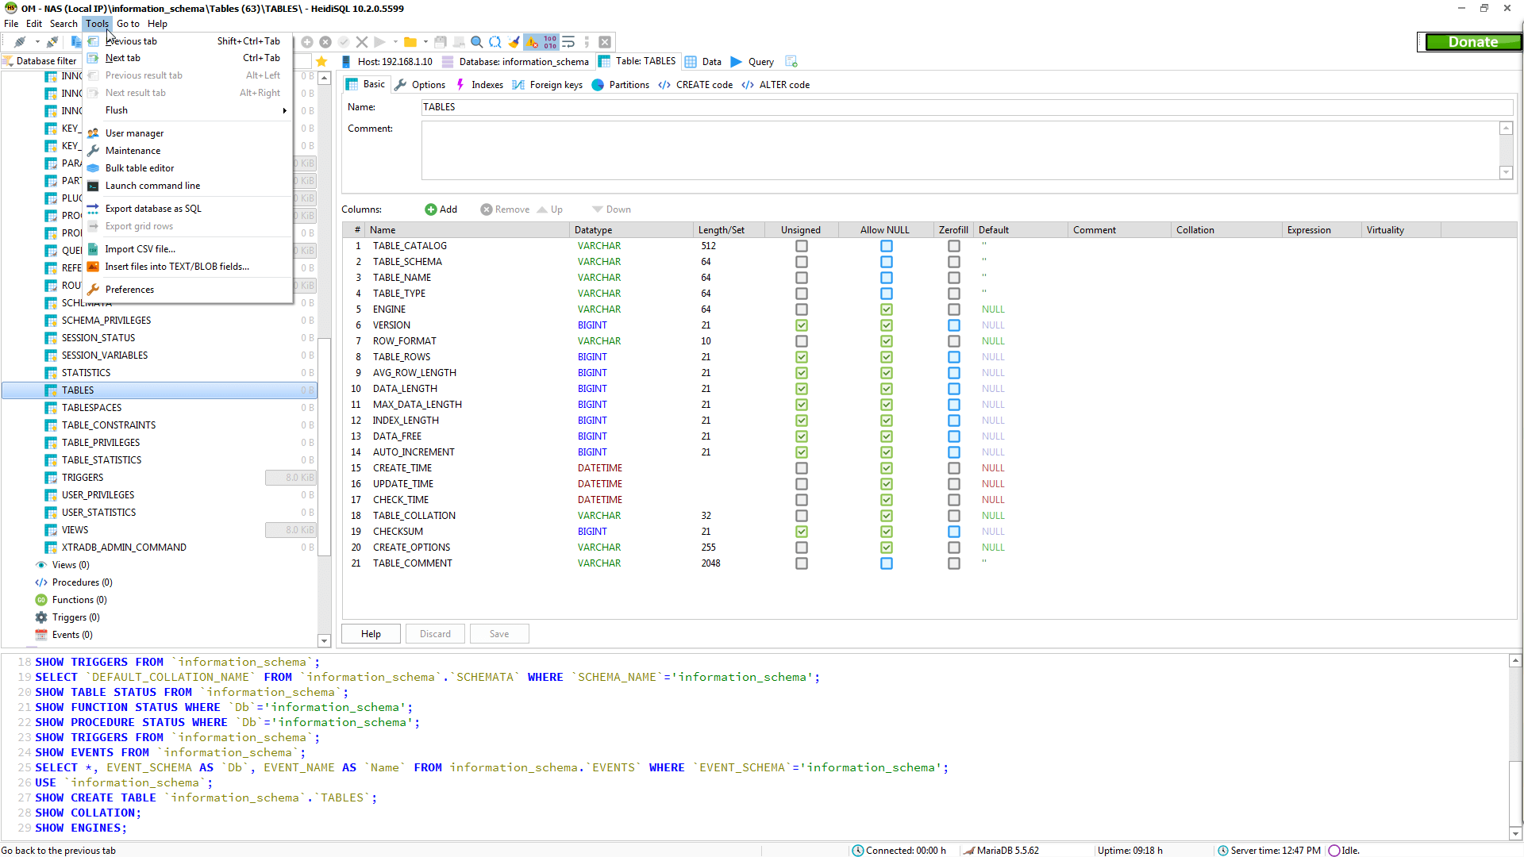1524x857 pixels.
Task: Toggle Zerofill checkbox for ENGINE row
Action: click(953, 309)
